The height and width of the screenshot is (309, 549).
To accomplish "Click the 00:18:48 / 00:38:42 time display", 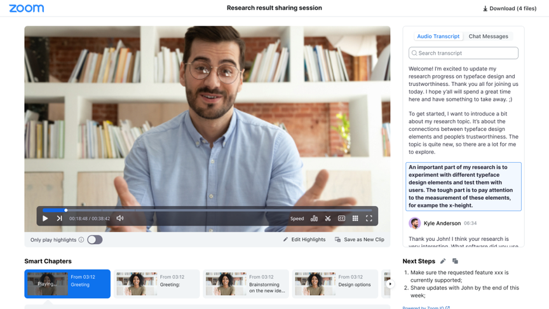I will point(90,219).
